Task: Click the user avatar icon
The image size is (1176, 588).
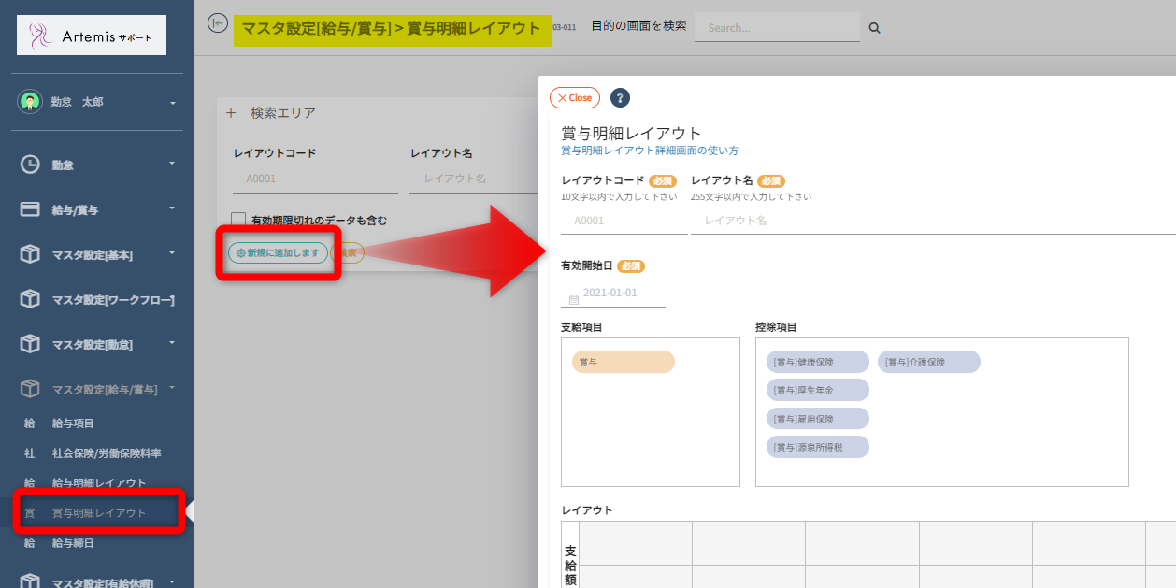Action: click(x=30, y=102)
